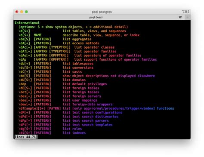Click the 'list operator families' text

[x=95, y=51]
